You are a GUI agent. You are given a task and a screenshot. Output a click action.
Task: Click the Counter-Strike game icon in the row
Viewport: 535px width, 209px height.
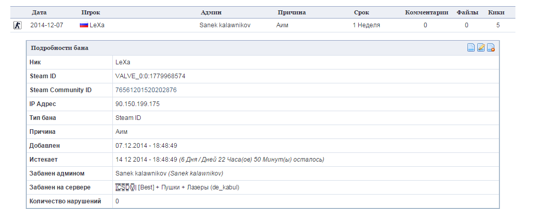[x=18, y=25]
